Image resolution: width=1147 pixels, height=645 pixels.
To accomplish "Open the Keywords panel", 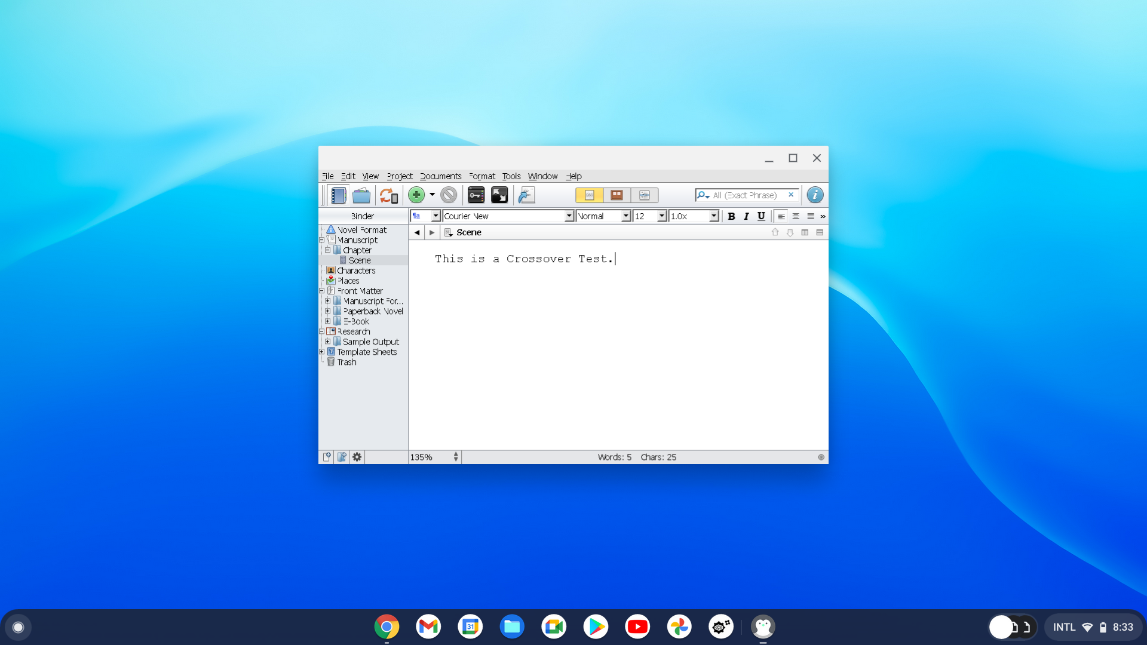I will [x=476, y=195].
